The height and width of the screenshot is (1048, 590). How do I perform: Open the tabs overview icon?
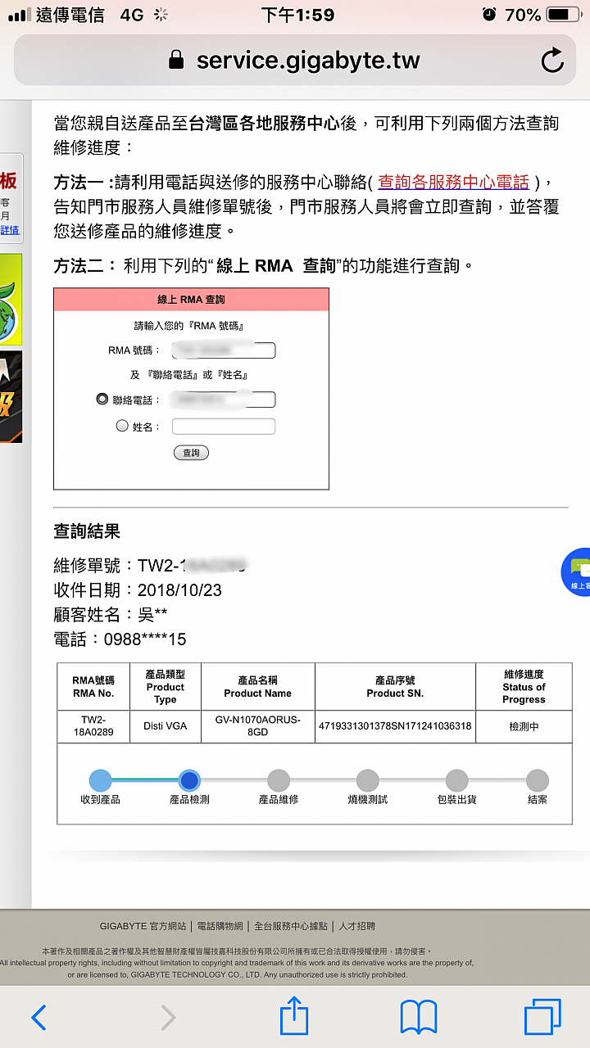tap(542, 1017)
